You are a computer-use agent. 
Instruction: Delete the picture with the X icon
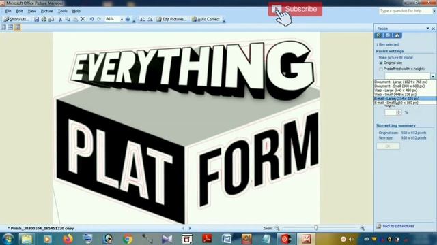point(83,19)
